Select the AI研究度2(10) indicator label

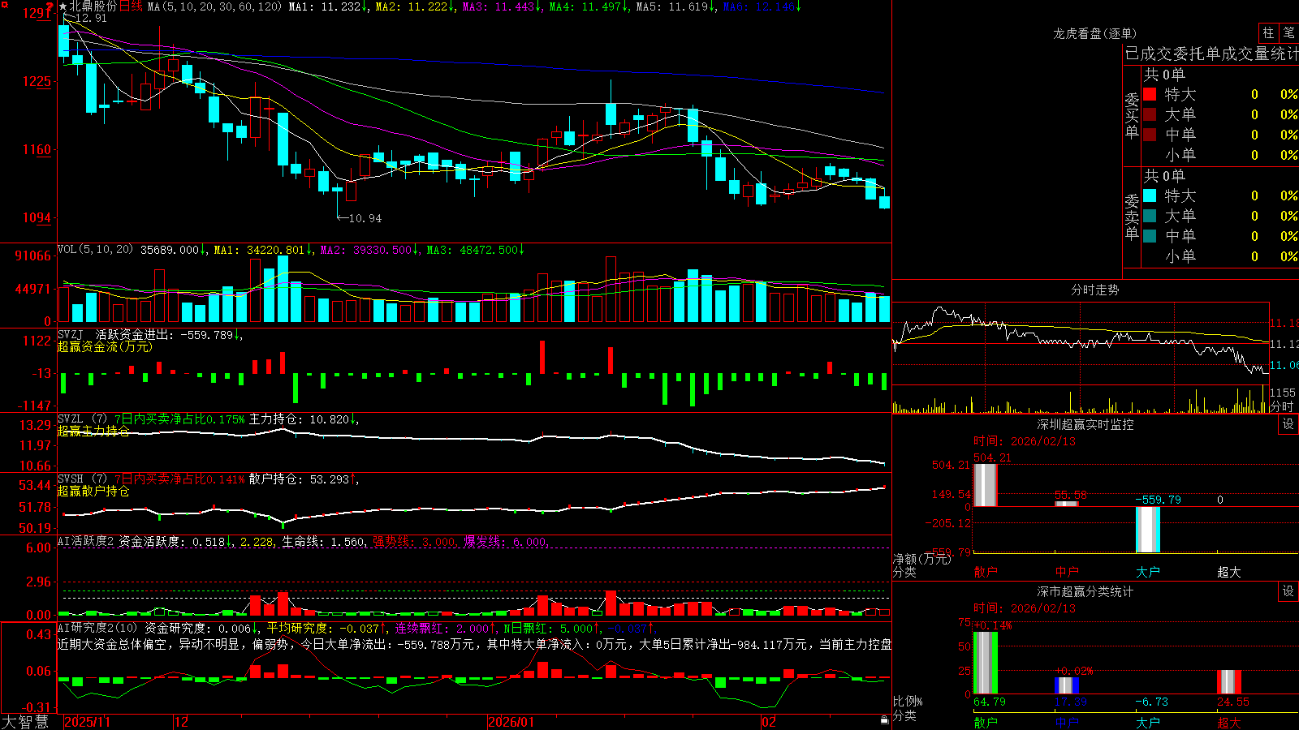[97, 628]
